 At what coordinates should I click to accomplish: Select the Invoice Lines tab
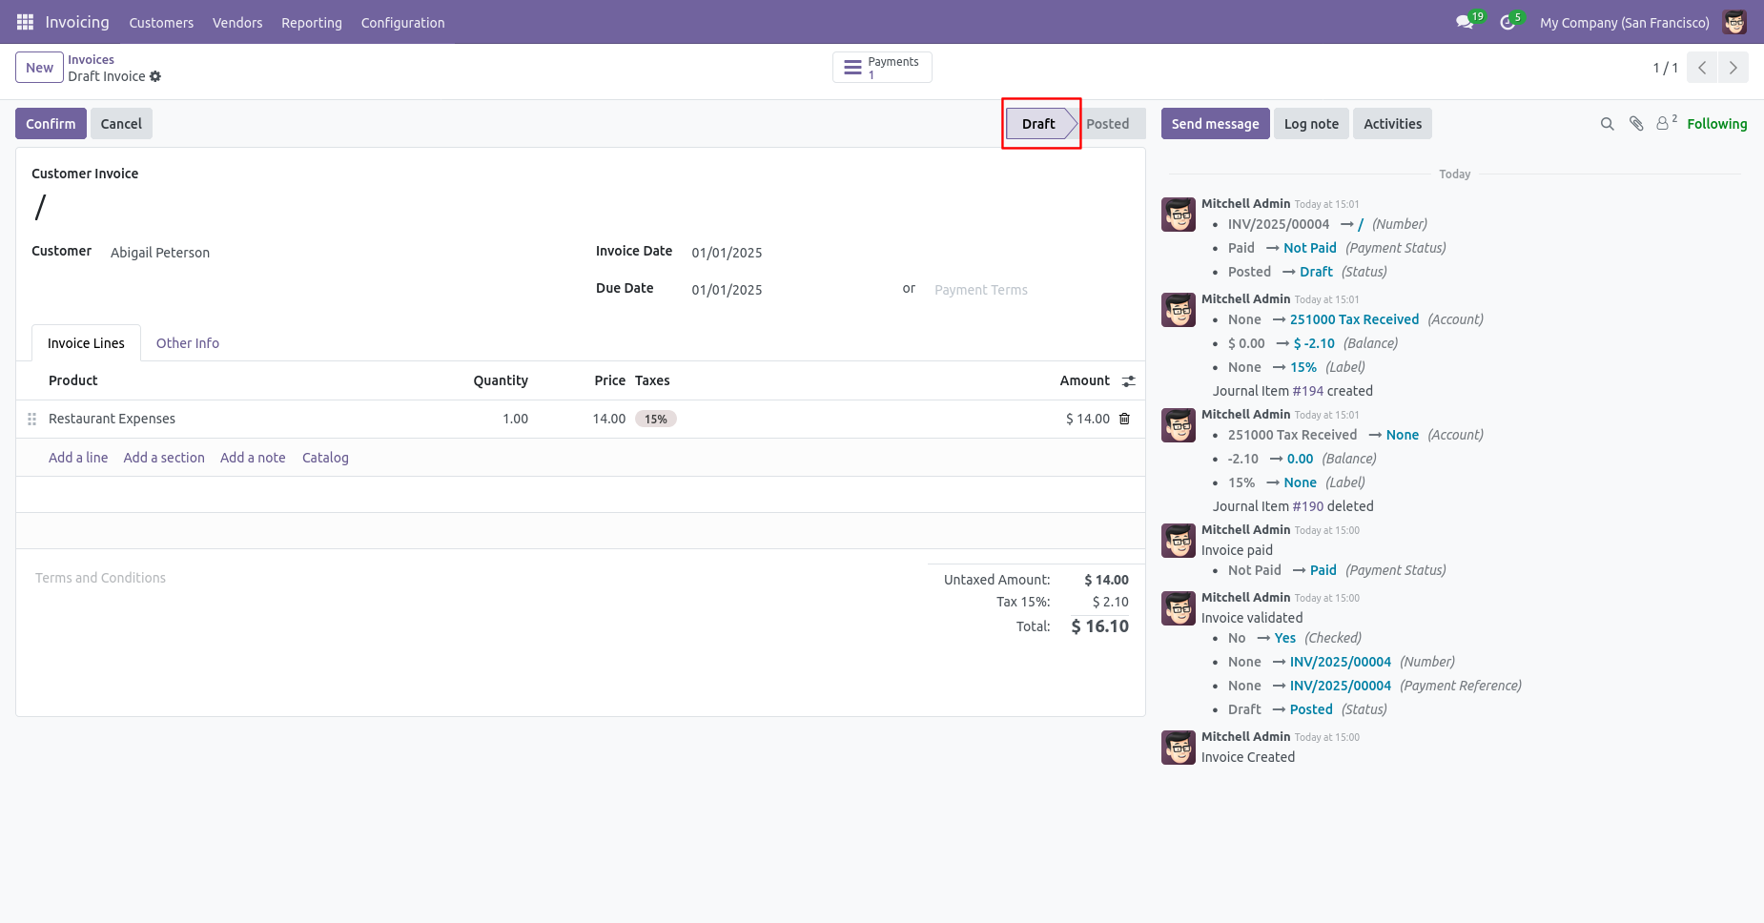coord(86,343)
